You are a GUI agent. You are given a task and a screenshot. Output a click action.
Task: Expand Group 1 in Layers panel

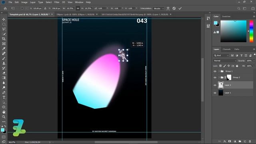click(x=219, y=71)
